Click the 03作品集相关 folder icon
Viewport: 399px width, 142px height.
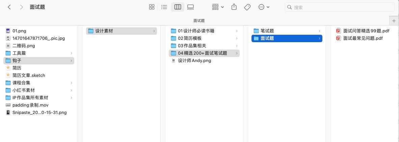[173, 46]
